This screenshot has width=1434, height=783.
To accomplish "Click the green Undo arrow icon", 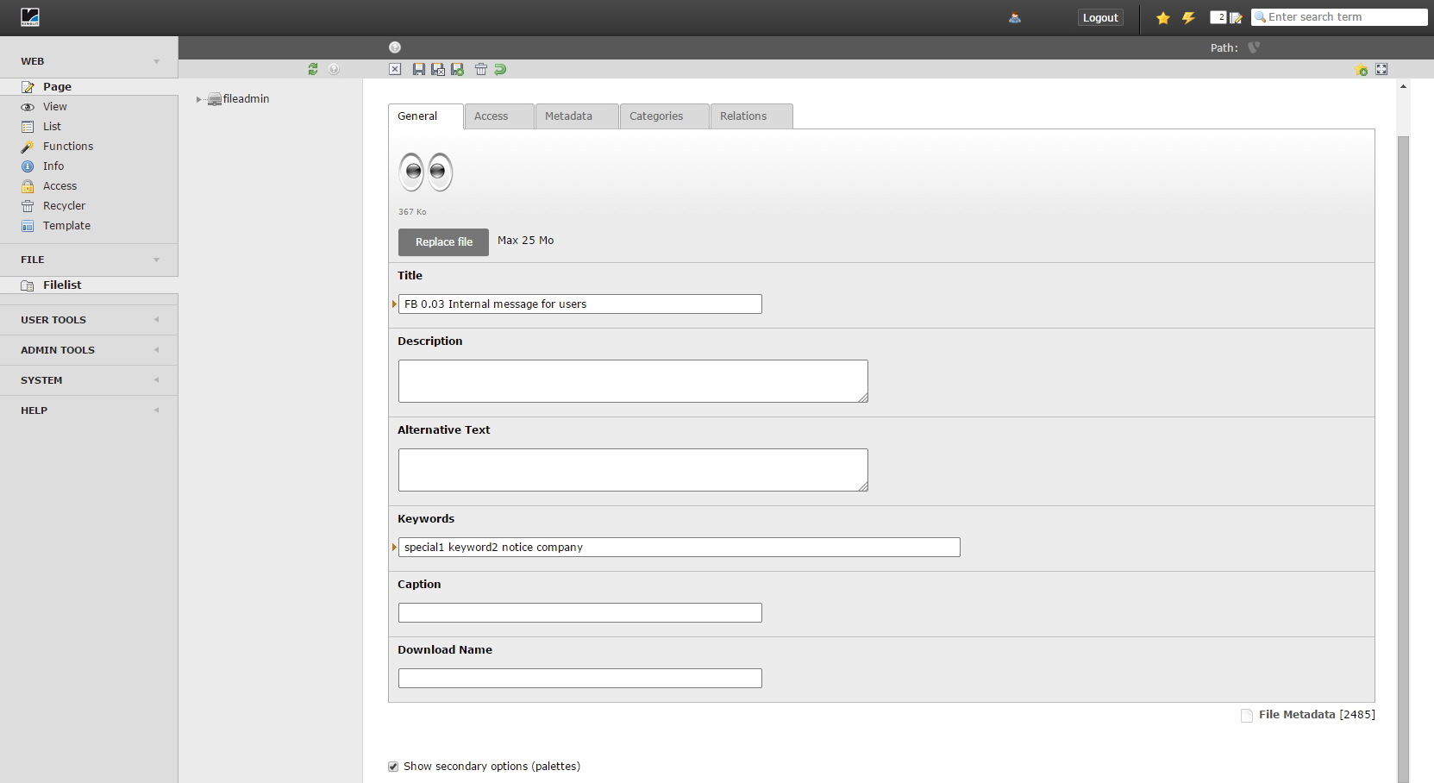I will click(x=500, y=69).
